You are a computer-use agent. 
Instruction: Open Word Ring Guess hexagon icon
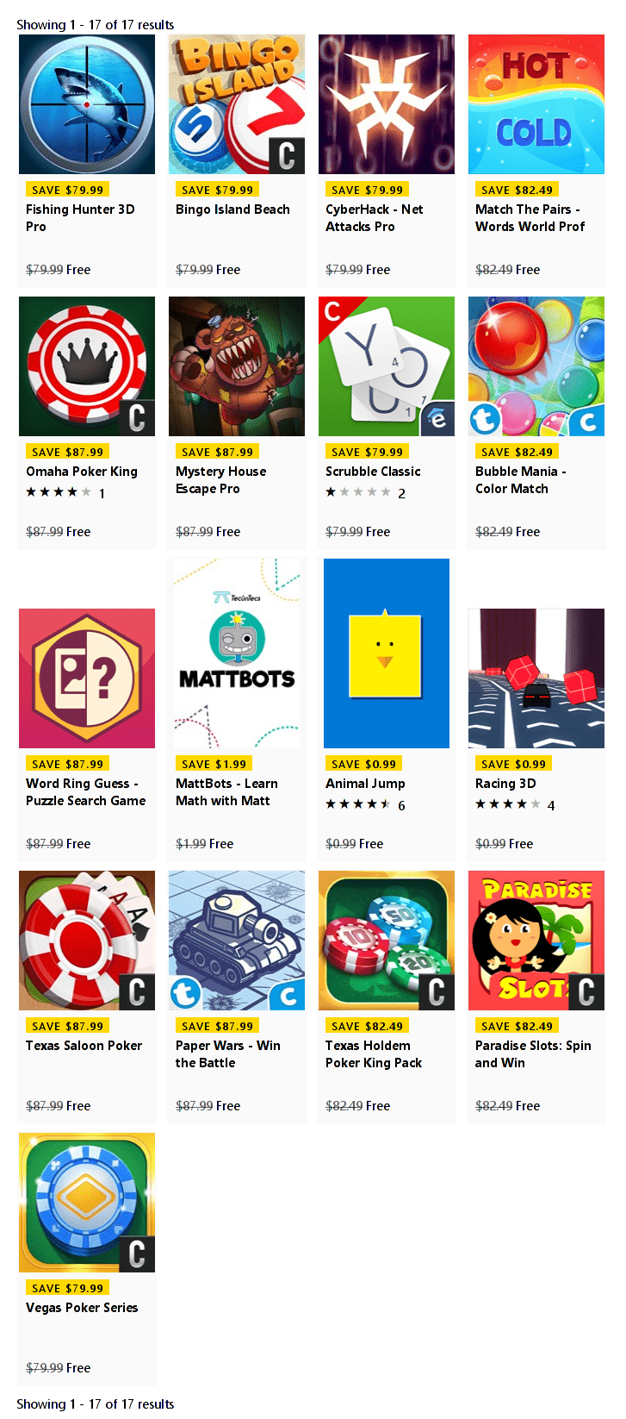click(x=87, y=678)
